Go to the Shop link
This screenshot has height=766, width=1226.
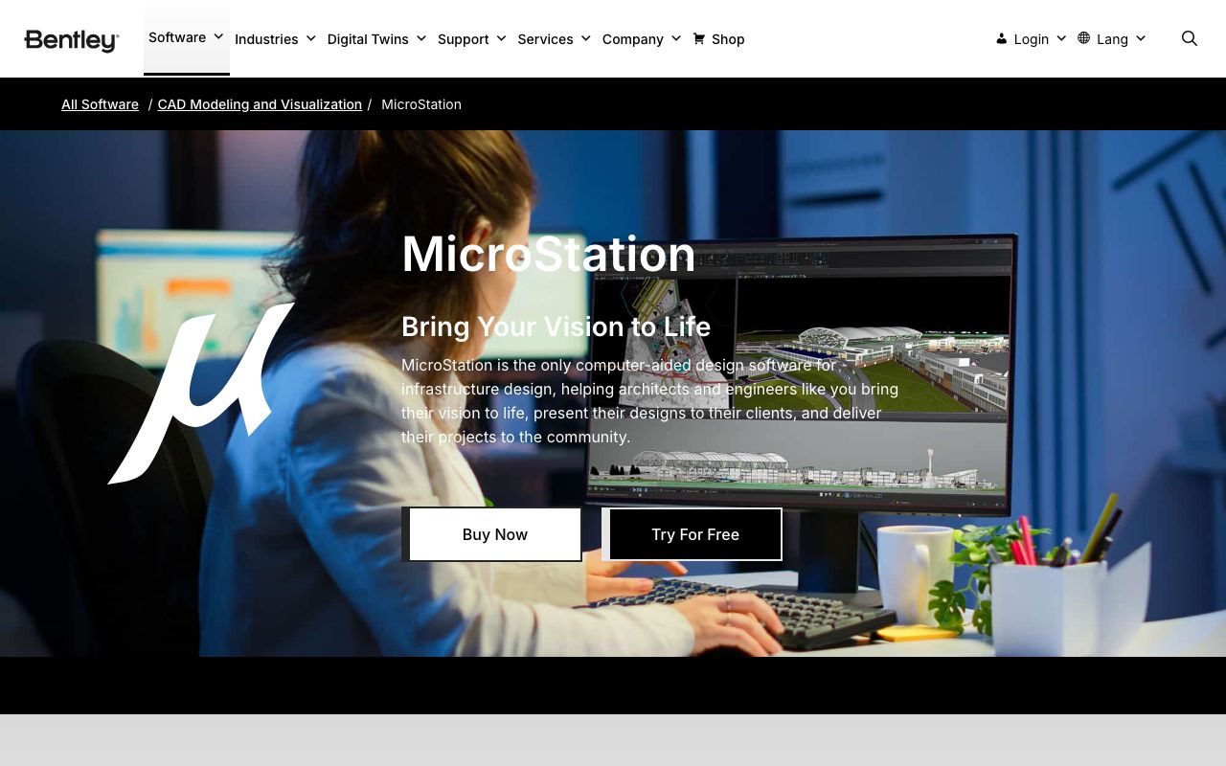tap(728, 39)
